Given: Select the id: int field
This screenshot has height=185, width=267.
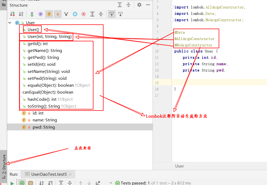Looking at the screenshot, I should click(x=38, y=113).
